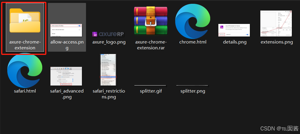Open the chrome.html Edge icon
Image resolution: width=300 pixels, height=134 pixels.
193,22
